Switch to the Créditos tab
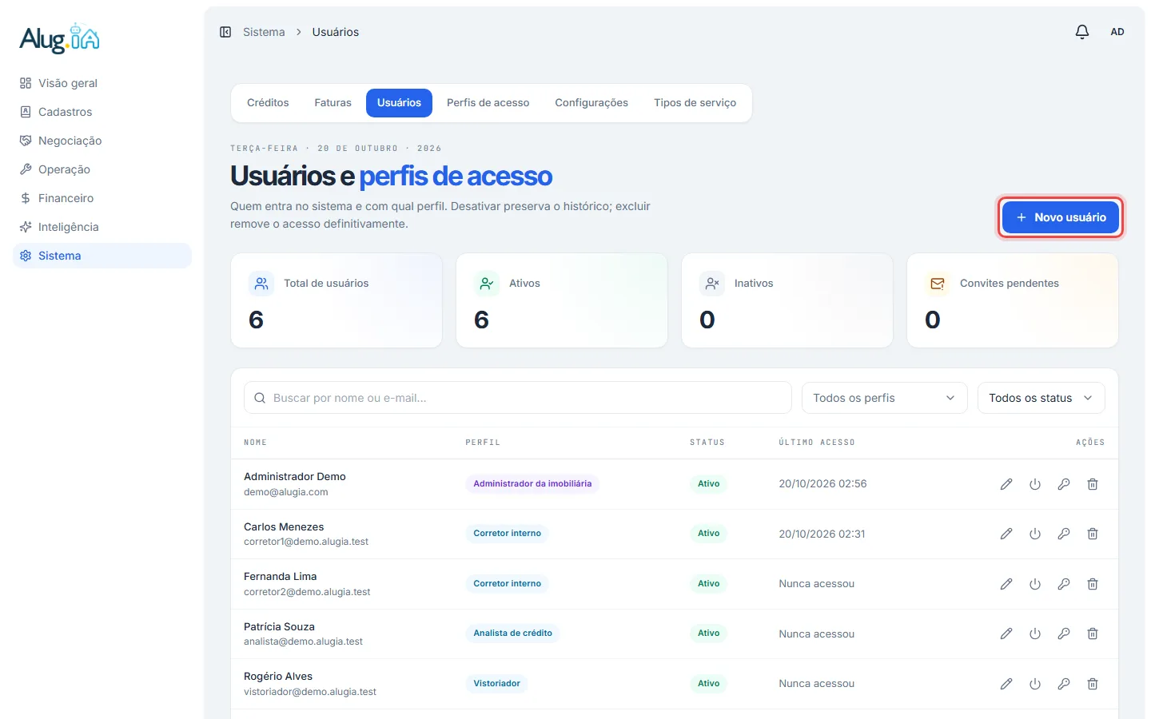1151x719 pixels. click(268, 103)
